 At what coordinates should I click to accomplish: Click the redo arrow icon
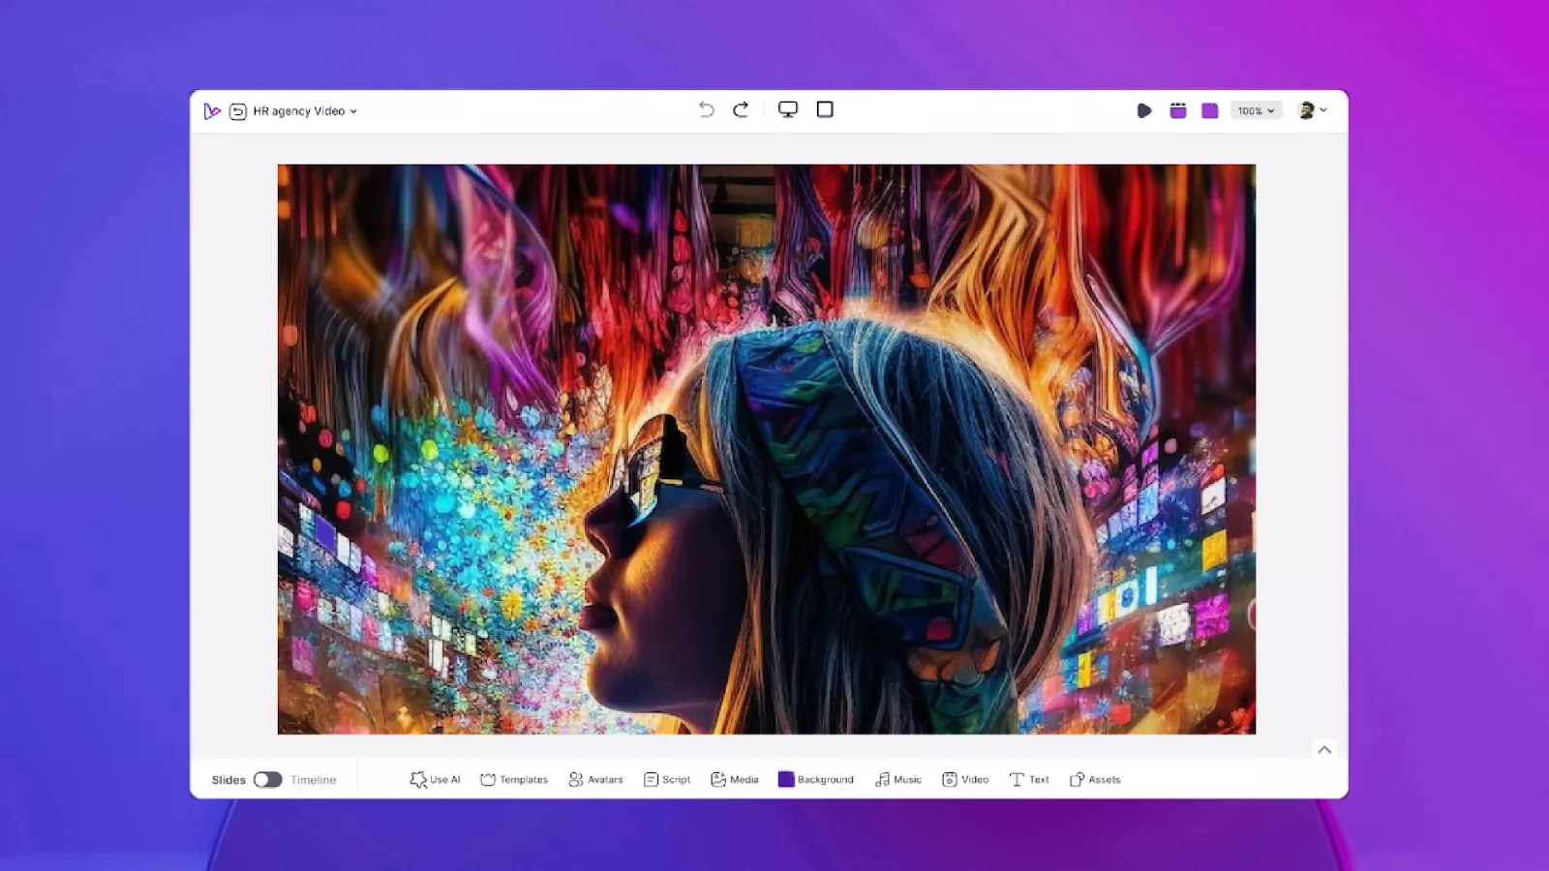point(741,110)
